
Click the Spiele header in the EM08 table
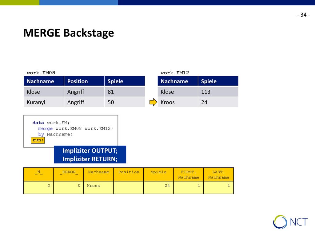pyautogui.click(x=125, y=81)
